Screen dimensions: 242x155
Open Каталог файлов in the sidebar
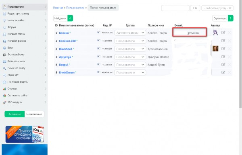point(25,41)
